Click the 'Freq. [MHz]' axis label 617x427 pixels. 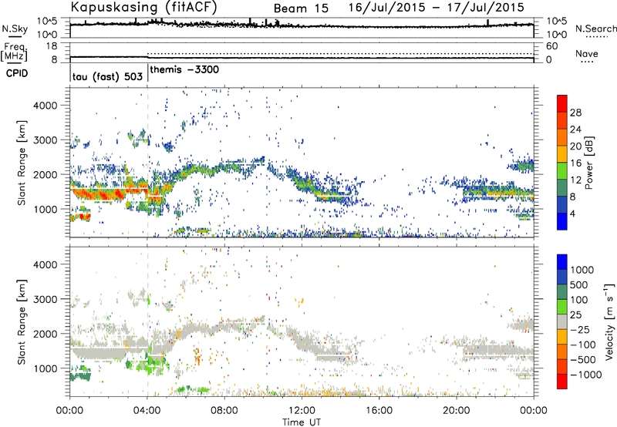tap(14, 52)
